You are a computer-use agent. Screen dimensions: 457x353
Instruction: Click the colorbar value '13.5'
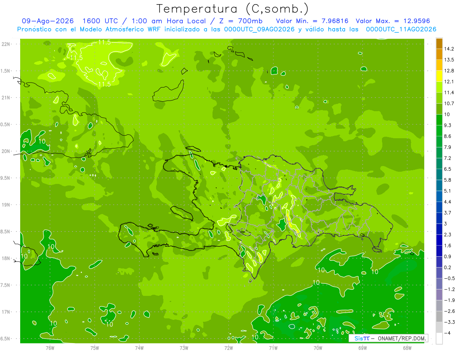click(x=449, y=60)
